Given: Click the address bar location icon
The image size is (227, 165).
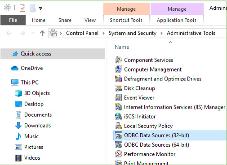Looking at the screenshot, I should [53, 33].
